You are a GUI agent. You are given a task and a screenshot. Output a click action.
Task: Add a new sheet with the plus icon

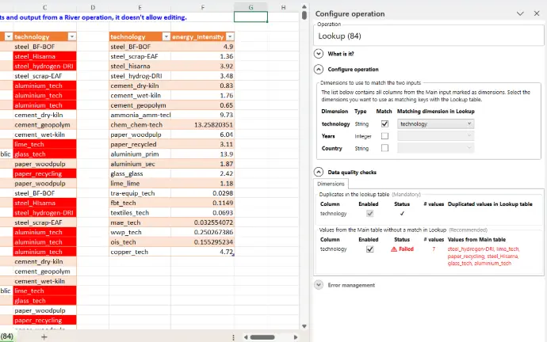44,336
